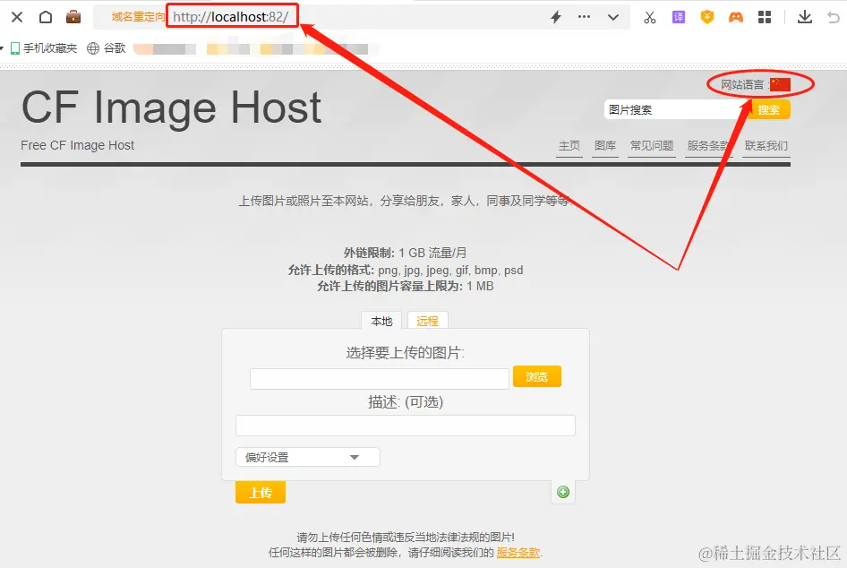Add another upload field with green plus icon

[563, 492]
